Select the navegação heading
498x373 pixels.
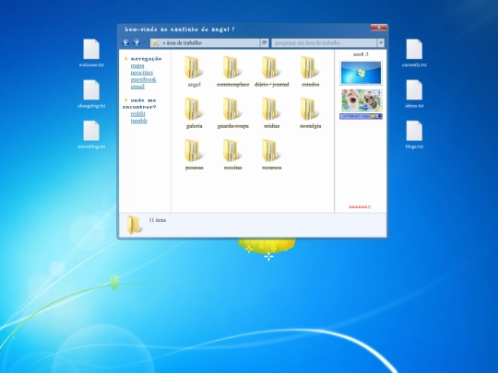coord(146,59)
